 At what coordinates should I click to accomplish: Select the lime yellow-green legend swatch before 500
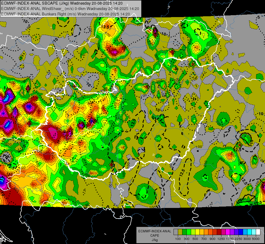(x=193, y=232)
